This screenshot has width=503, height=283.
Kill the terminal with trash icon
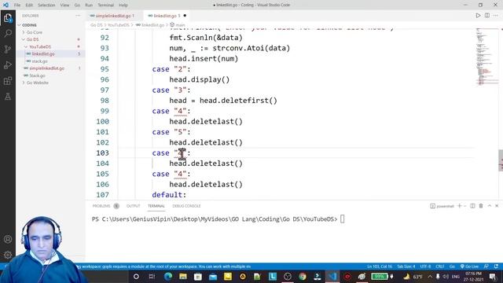(x=481, y=206)
